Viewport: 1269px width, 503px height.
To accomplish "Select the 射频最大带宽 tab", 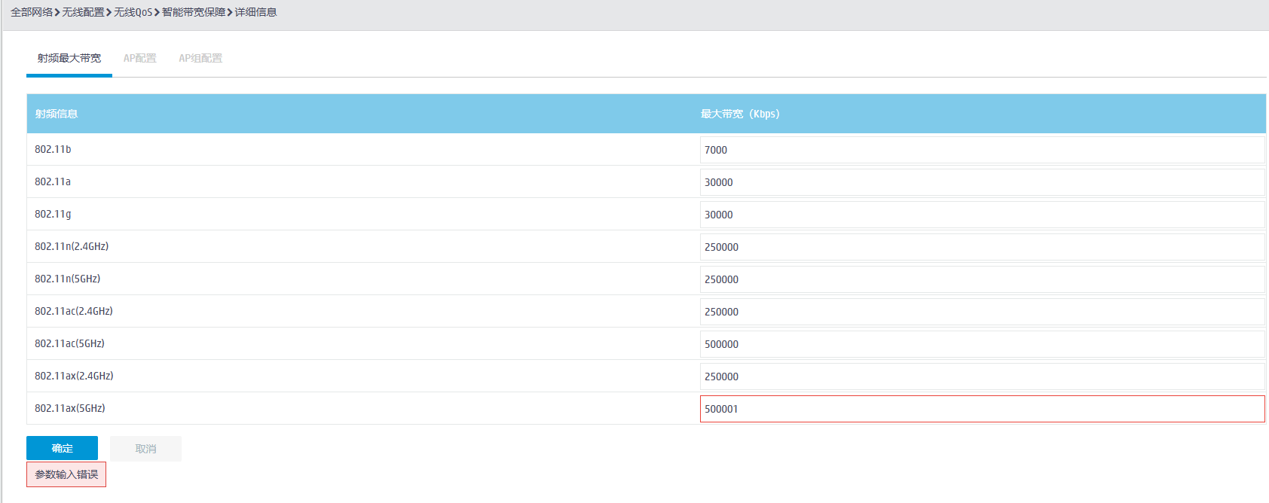I will tap(69, 58).
